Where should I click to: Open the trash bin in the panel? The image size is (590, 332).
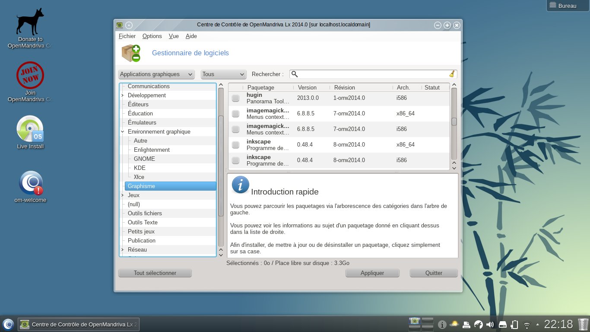tap(583, 324)
